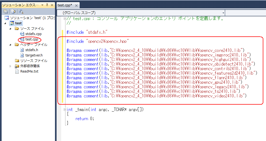
Task: Click the #include opencv2 opencv.hpp line
Action: (98, 41)
